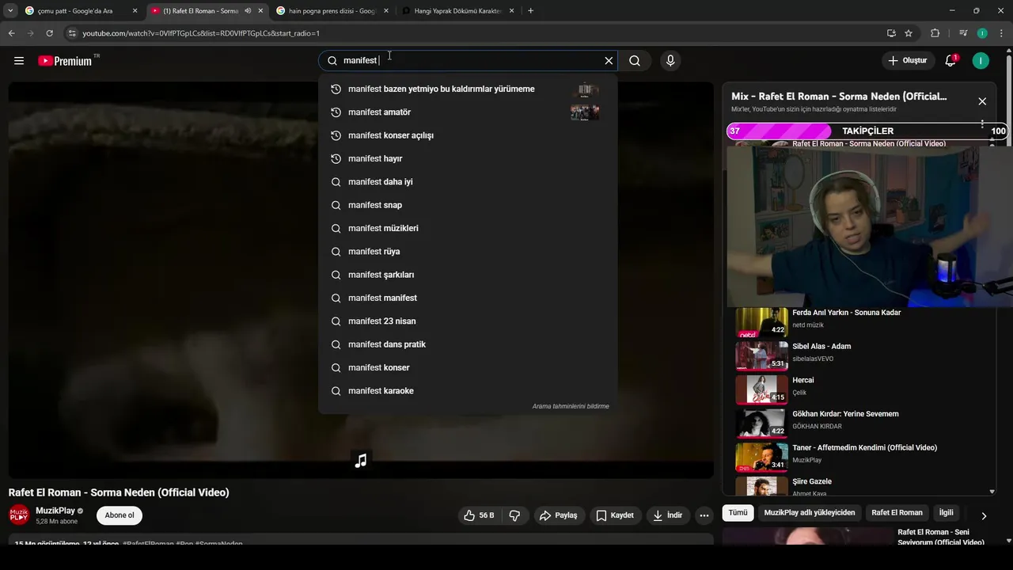The height and width of the screenshot is (570, 1013).
Task: Click the address bar URL
Action: click(201, 33)
